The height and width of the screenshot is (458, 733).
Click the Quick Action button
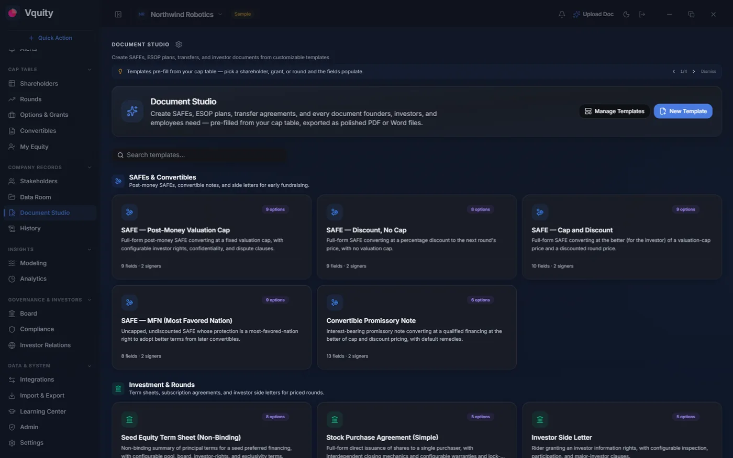(x=50, y=38)
